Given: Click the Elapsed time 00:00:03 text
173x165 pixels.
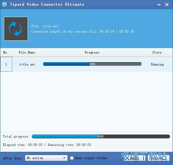Looking at the screenshot, I should point(22,145).
